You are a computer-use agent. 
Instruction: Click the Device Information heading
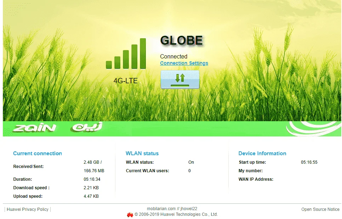coord(262,153)
